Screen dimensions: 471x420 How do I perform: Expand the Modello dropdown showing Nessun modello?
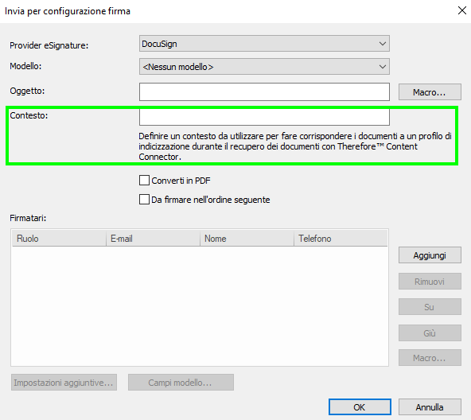coord(264,66)
